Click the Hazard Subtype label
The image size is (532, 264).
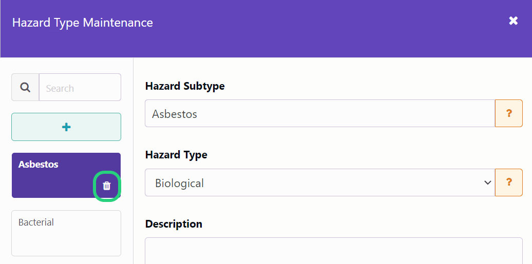tap(185, 86)
